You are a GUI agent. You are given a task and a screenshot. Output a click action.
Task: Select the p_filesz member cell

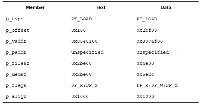coord(17,63)
